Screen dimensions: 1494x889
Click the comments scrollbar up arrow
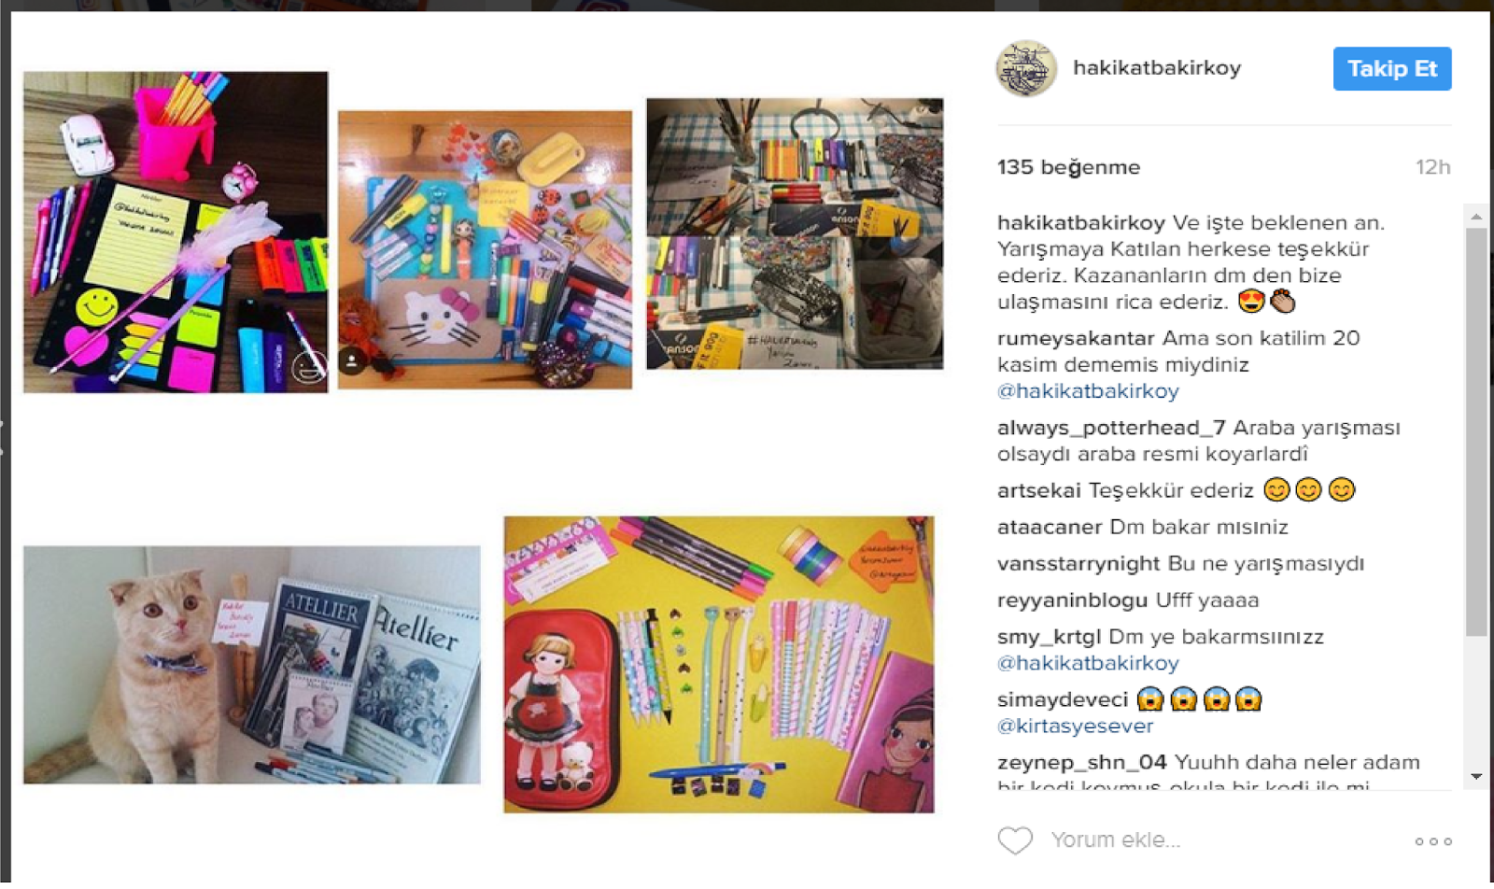pos(1476,217)
